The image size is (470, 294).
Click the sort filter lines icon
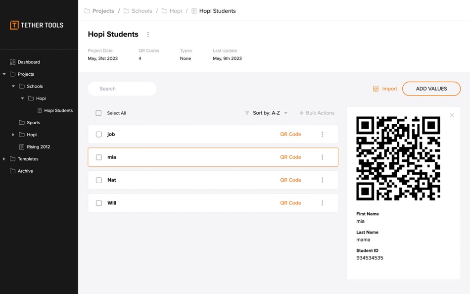247,113
